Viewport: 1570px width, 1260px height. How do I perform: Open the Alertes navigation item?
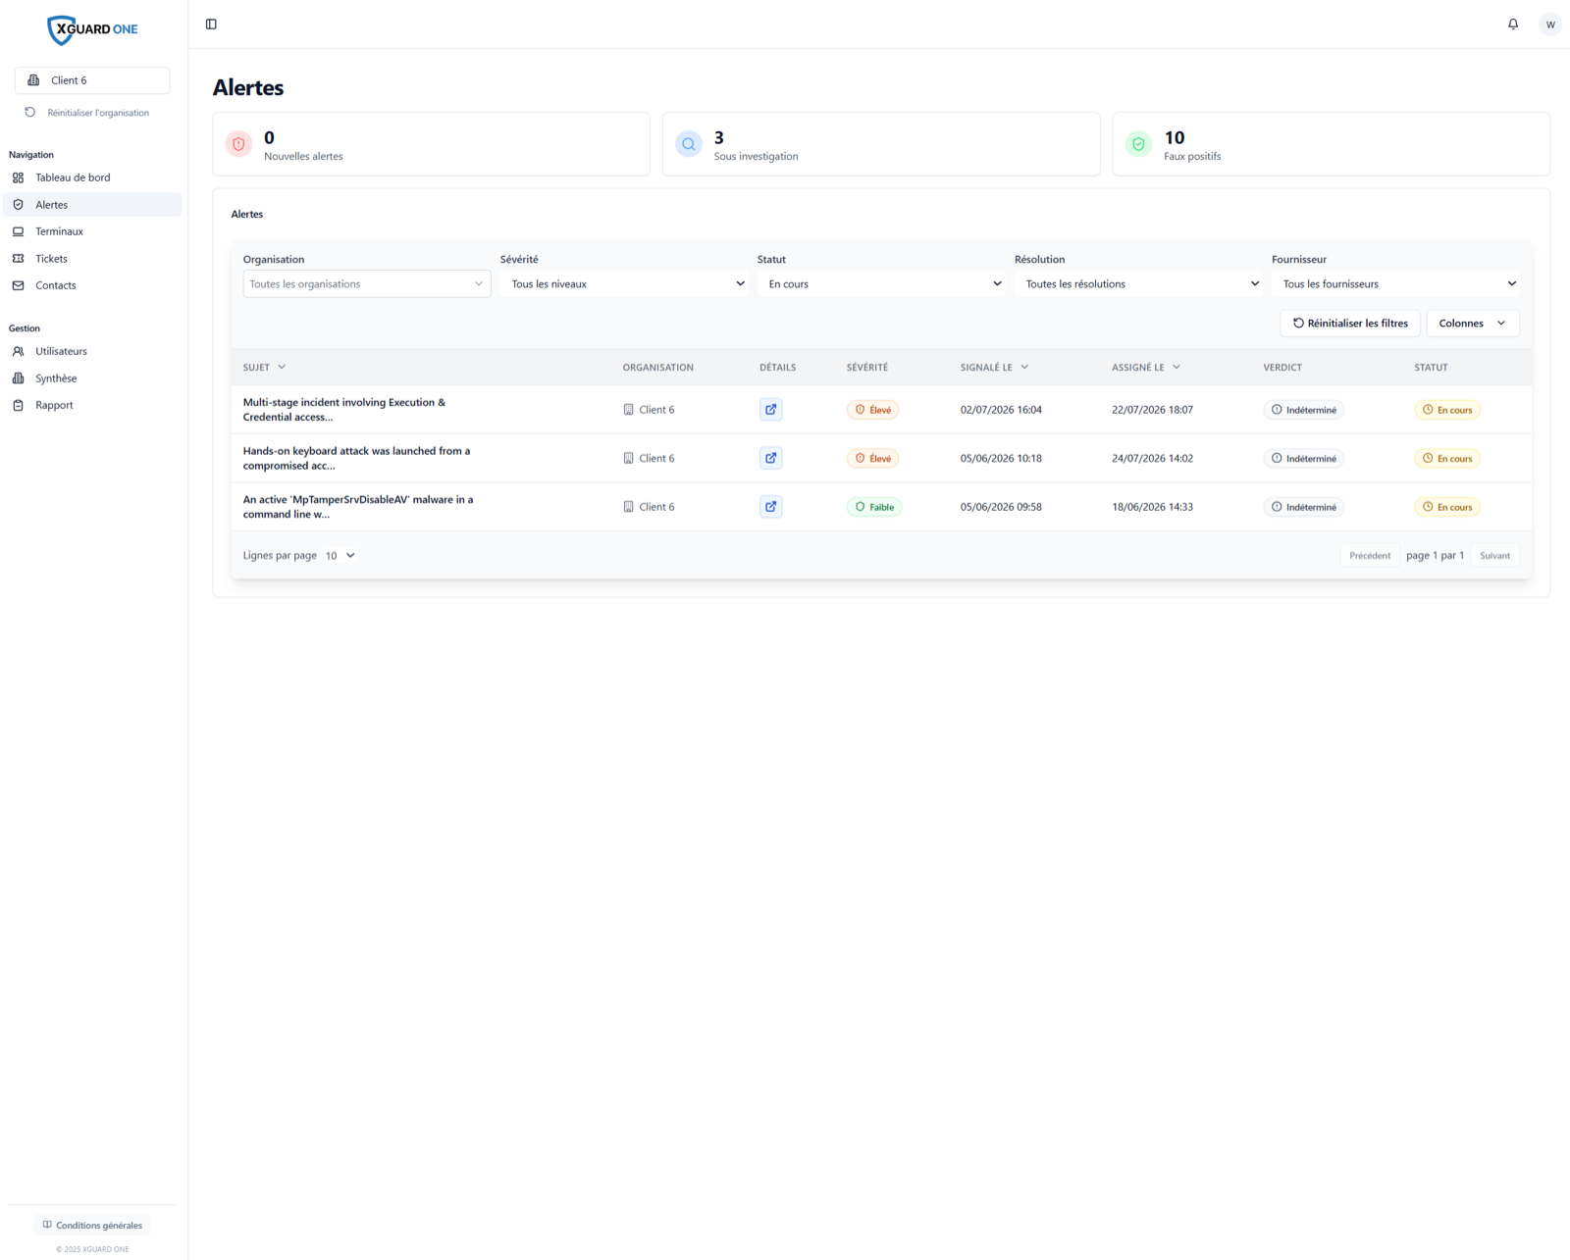point(92,205)
